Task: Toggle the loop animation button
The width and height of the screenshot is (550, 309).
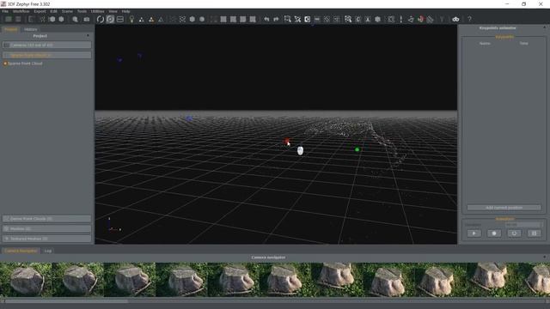Action: (x=514, y=233)
